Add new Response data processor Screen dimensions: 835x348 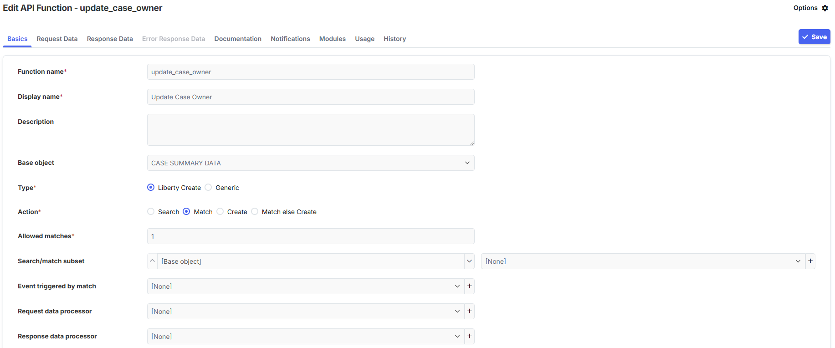pos(470,336)
